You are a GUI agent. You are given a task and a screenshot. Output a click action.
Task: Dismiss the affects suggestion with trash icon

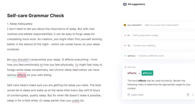[x=188, y=95]
